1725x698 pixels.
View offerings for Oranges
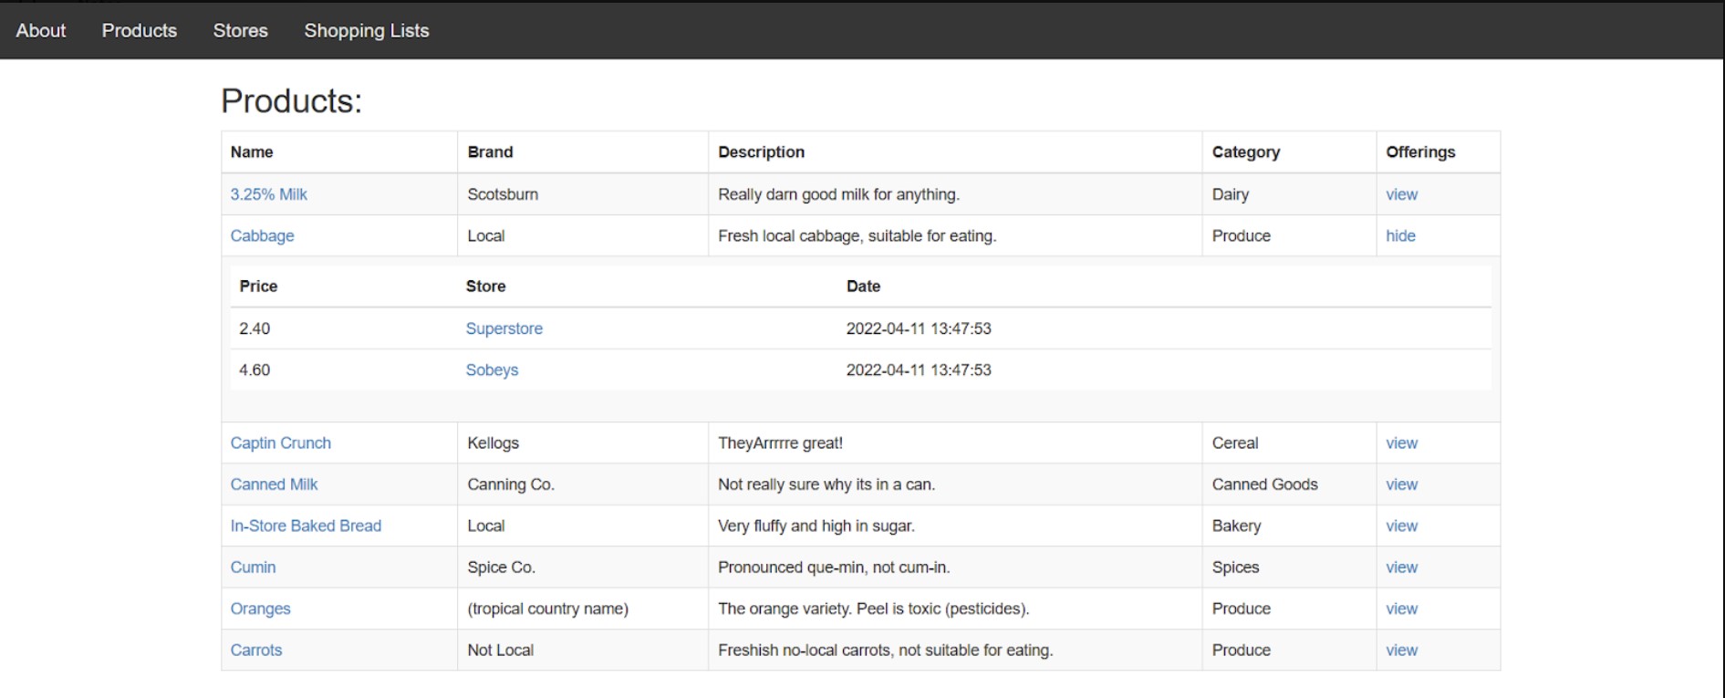[x=1402, y=609]
